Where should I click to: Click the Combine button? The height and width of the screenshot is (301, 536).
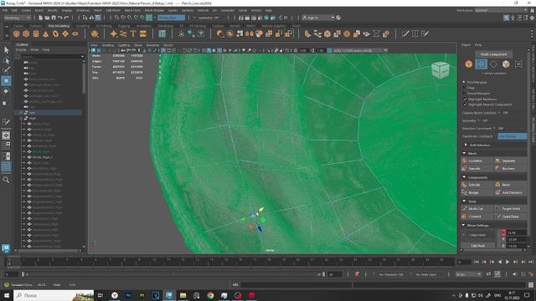(x=477, y=161)
